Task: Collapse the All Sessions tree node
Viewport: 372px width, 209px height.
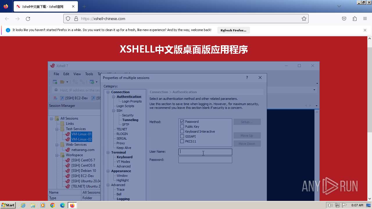Action: [51, 118]
